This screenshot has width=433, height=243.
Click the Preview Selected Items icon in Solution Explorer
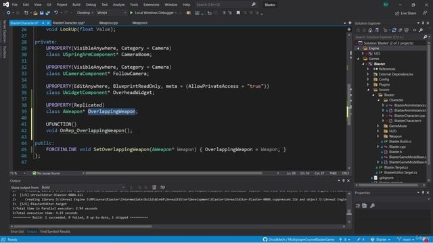coord(415,30)
